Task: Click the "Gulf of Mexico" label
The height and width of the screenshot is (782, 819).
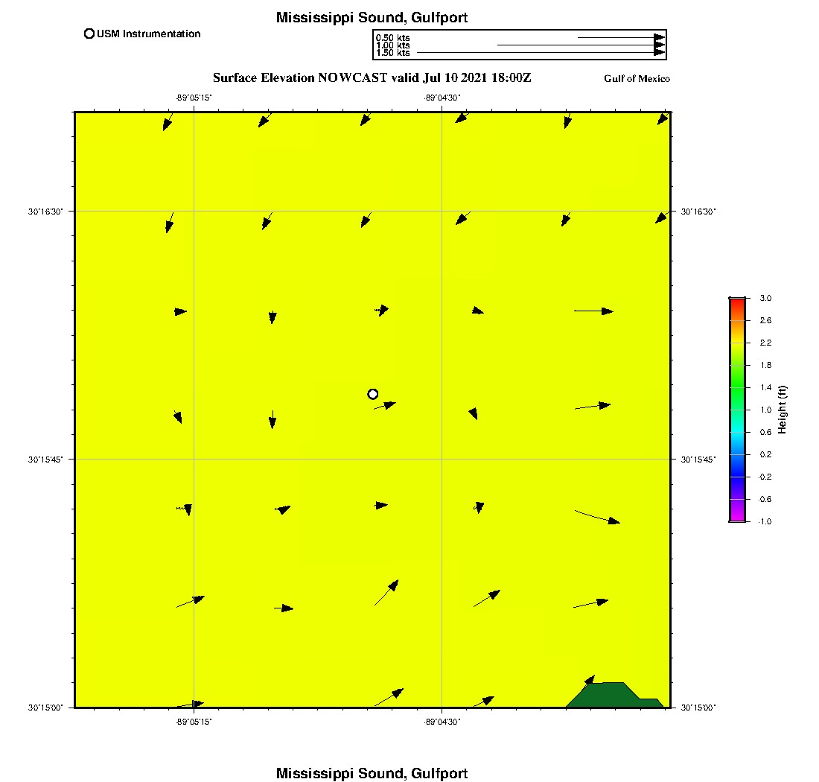Action: pyautogui.click(x=637, y=79)
